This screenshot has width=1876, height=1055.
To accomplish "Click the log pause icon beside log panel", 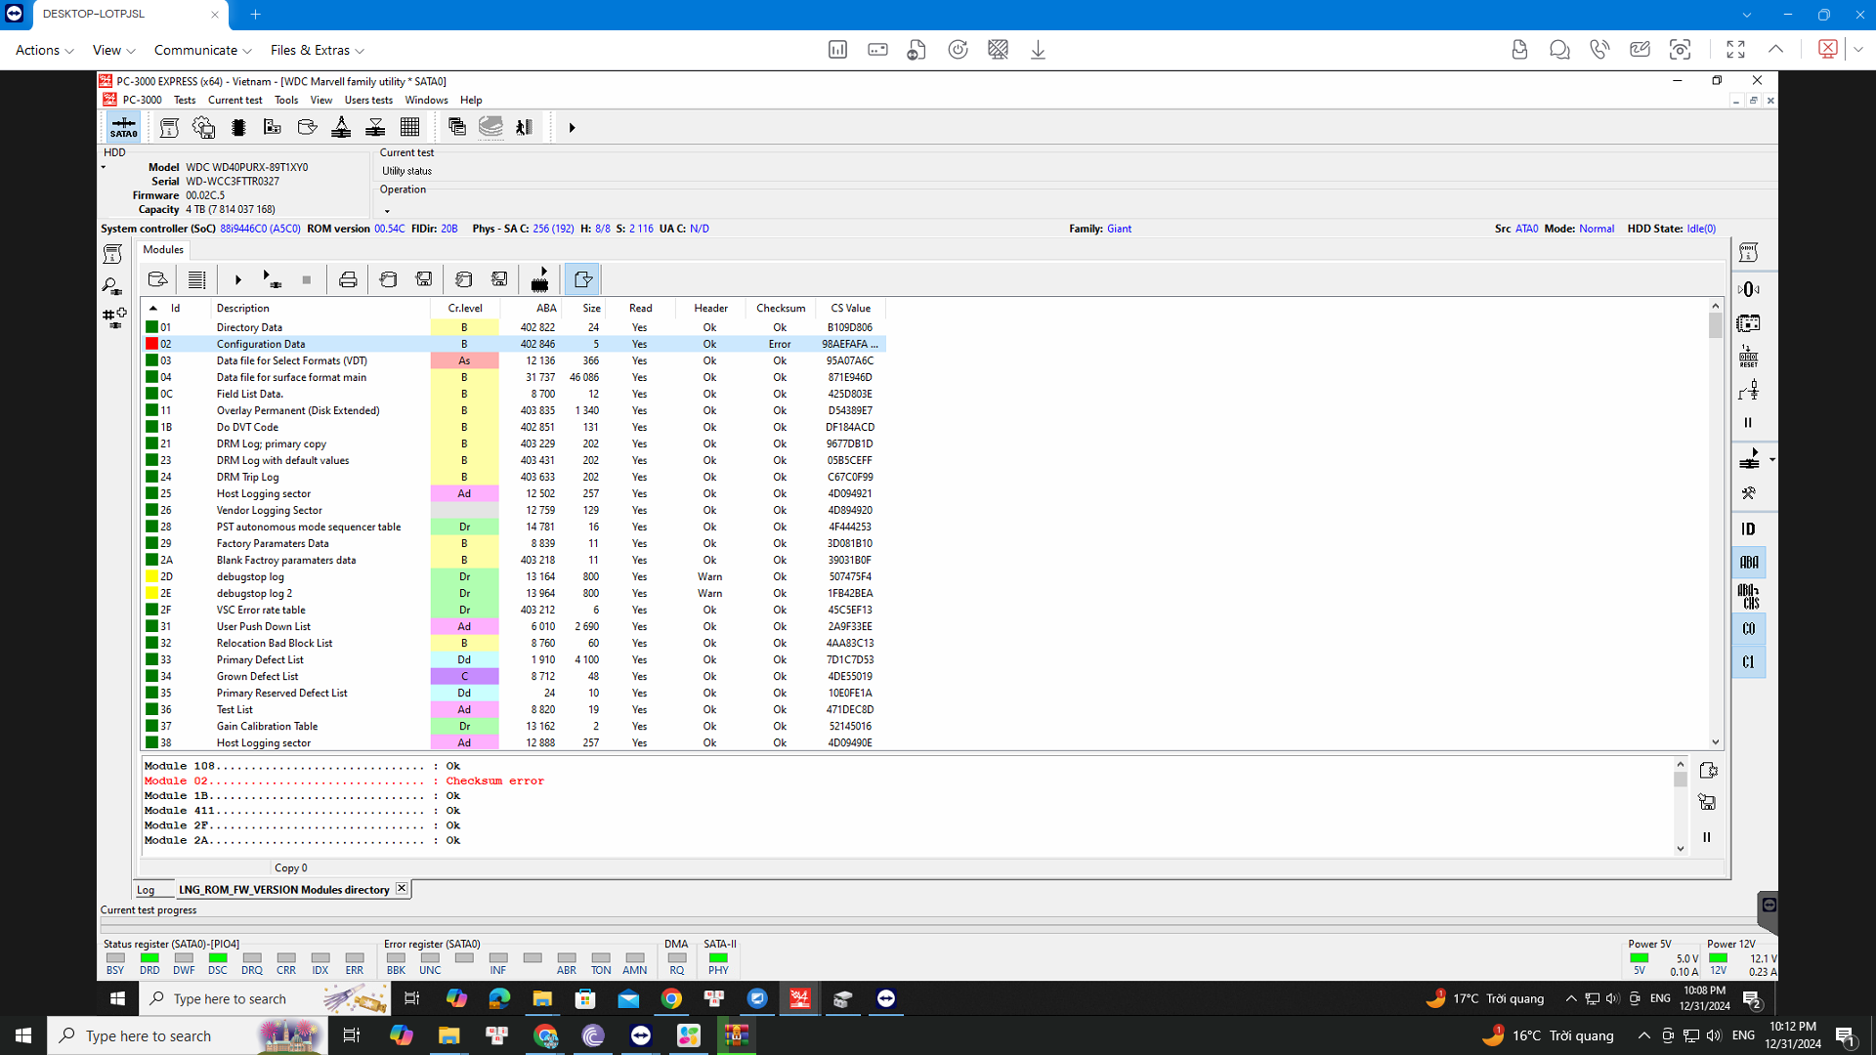I will click(x=1707, y=837).
